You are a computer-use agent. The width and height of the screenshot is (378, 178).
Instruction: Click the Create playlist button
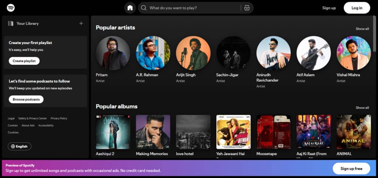click(24, 61)
